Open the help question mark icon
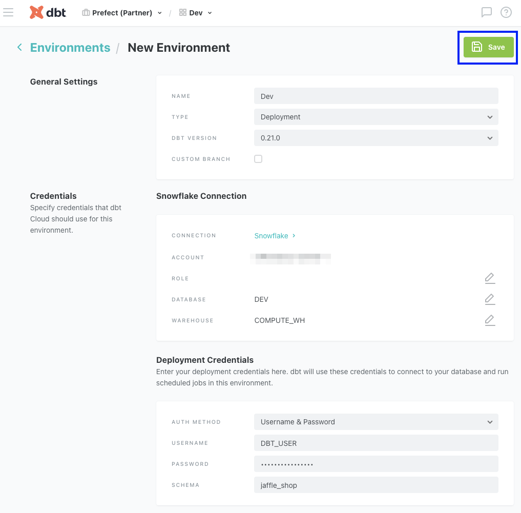 (x=506, y=13)
